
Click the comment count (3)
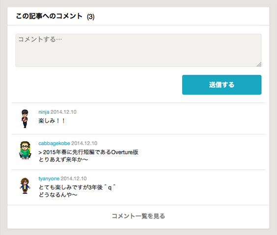coord(91,17)
